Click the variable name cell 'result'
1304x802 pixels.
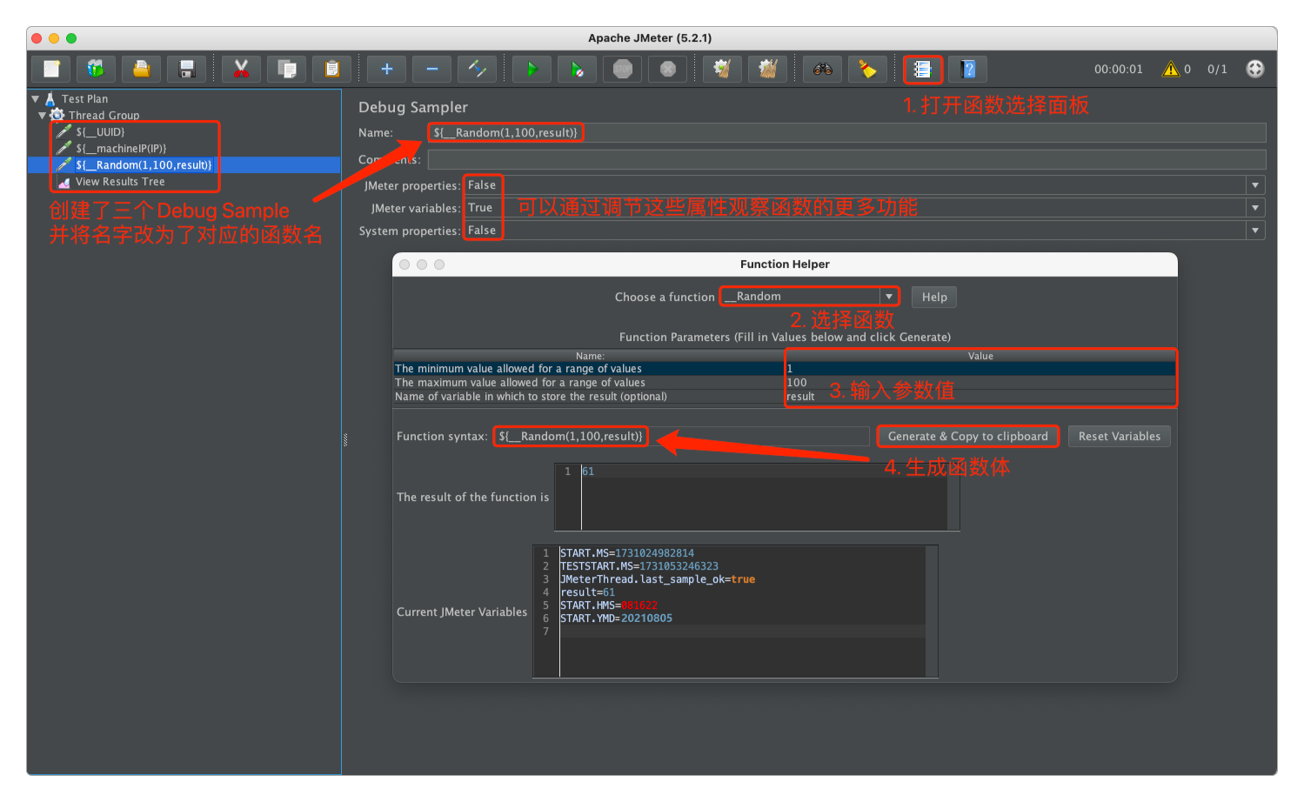(980, 397)
